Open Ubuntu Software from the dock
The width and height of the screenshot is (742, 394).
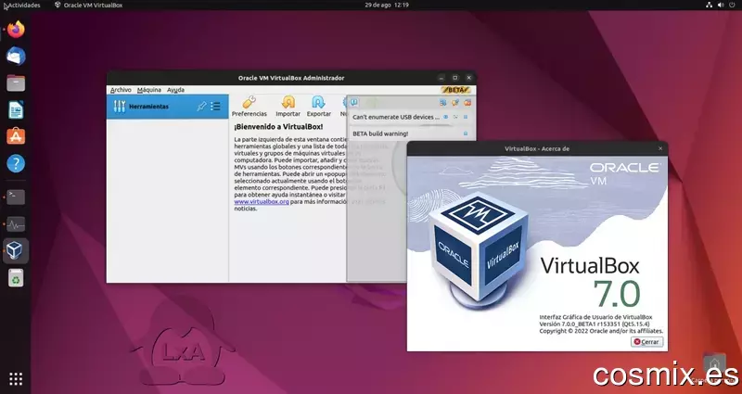pos(16,136)
